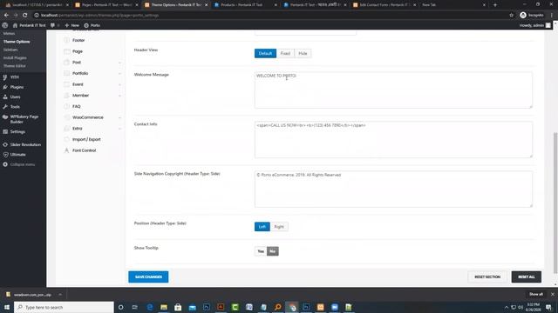
Task: Click the Side Navigation Copyright text area
Action: (393, 190)
